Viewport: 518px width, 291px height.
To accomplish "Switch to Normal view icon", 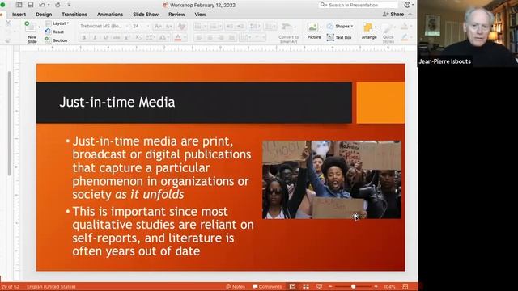I will tap(292, 286).
